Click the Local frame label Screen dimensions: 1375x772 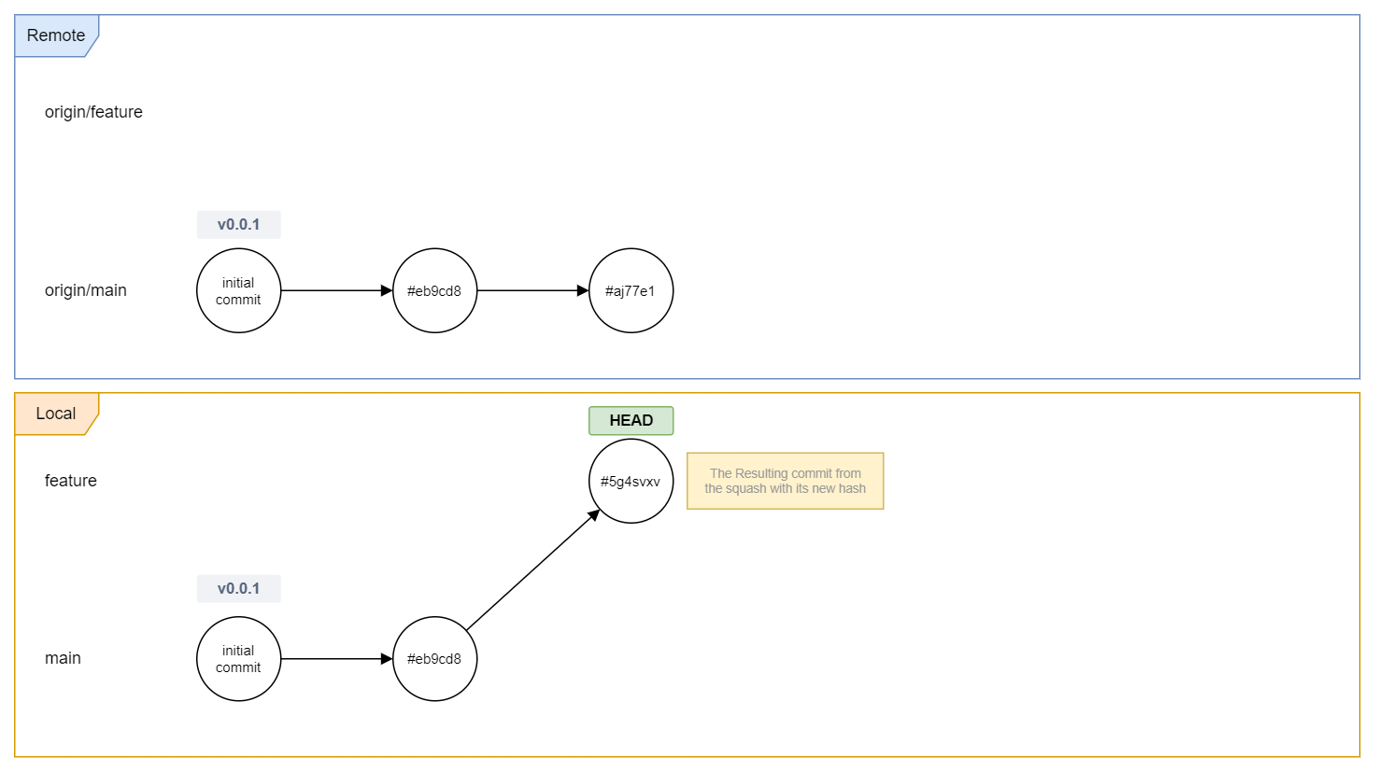tap(56, 414)
